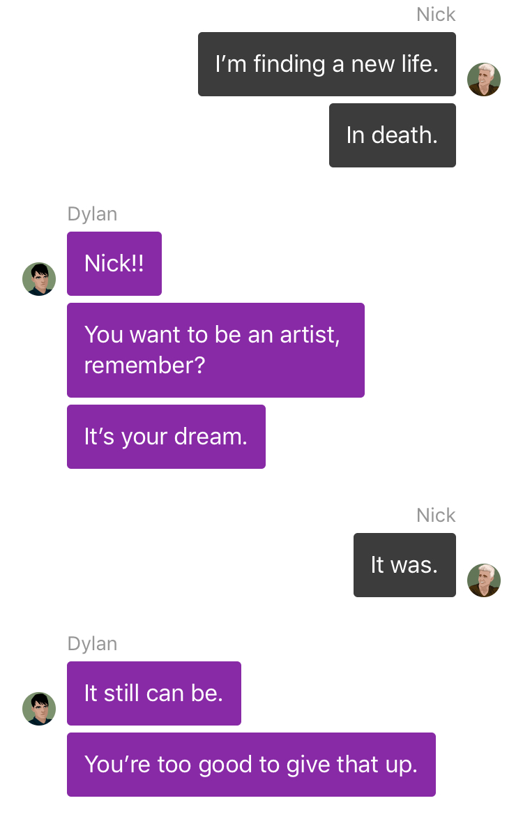Tap the word 'death' in Nick's message
Image resolution: width=523 pixels, height=826 pixels.
click(404, 135)
